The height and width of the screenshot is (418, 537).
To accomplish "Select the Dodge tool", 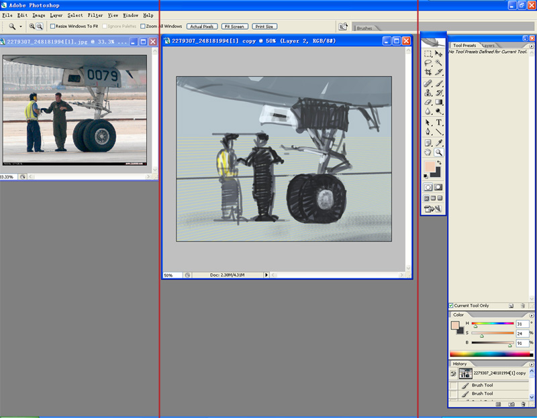I will point(439,111).
